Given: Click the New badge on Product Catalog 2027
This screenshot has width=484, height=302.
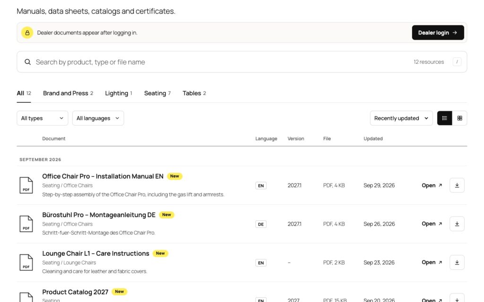Looking at the screenshot, I should click(120, 292).
